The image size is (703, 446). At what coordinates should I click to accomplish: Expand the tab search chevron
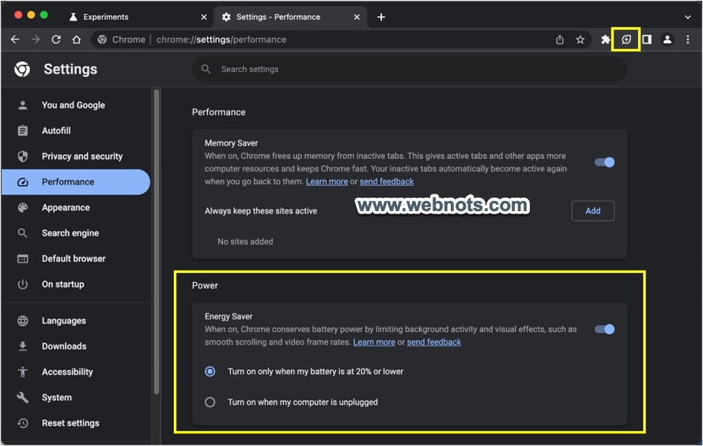coord(687,17)
